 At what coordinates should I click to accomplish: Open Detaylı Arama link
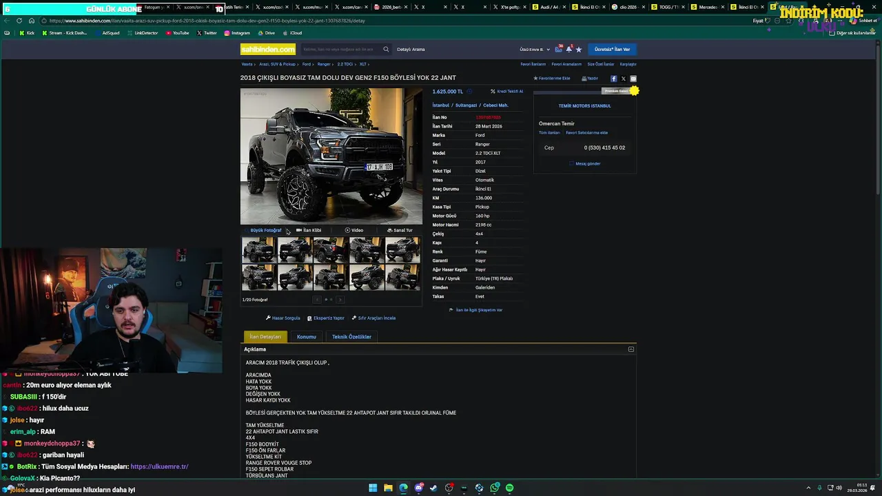[411, 50]
